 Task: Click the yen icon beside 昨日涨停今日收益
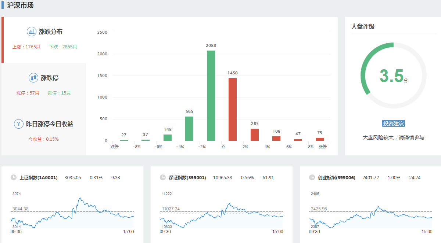[19, 124]
